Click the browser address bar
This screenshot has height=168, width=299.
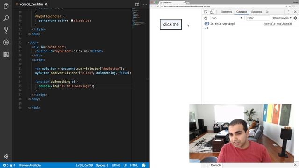(222, 7)
